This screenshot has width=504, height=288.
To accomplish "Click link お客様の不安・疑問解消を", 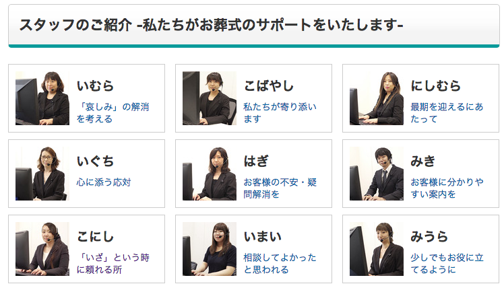I will (280, 188).
